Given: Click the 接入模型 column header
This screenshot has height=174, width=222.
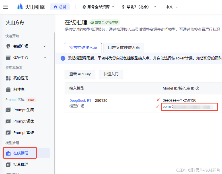Looking at the screenshot, I should (x=77, y=88).
